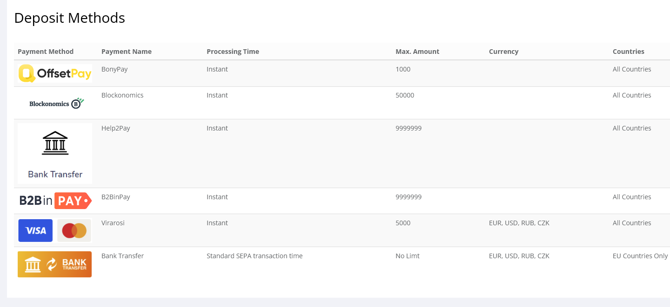
Task: Click Virarosi currency EUR, USD, RUB, CZK
Action: pyautogui.click(x=519, y=223)
